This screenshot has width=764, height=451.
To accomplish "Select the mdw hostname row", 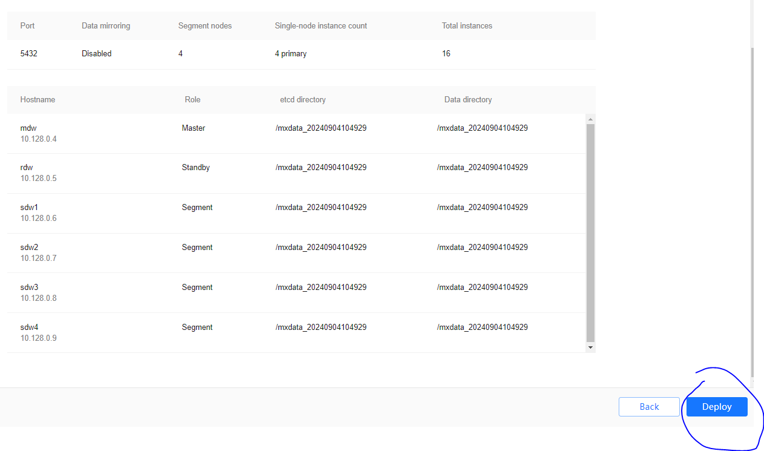I will click(x=28, y=128).
